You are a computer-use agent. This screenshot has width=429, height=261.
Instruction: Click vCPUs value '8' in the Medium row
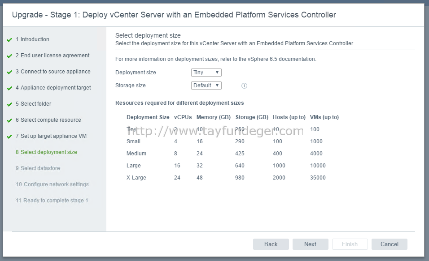(175, 154)
